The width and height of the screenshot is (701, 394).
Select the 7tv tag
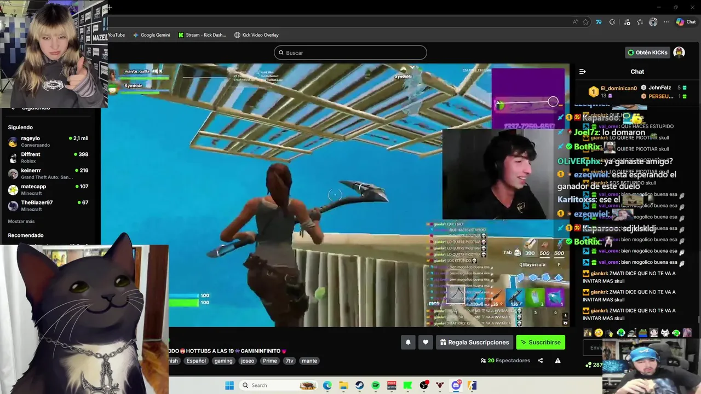point(290,361)
